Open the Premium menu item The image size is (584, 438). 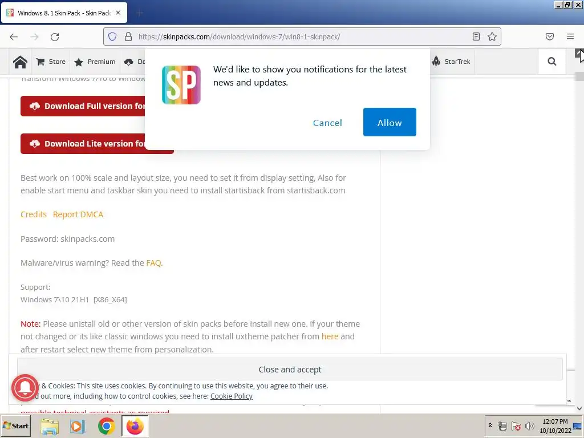click(95, 62)
